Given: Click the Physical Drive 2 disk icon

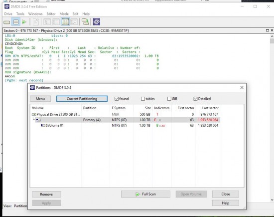Looking at the screenshot, I should 34,114.
